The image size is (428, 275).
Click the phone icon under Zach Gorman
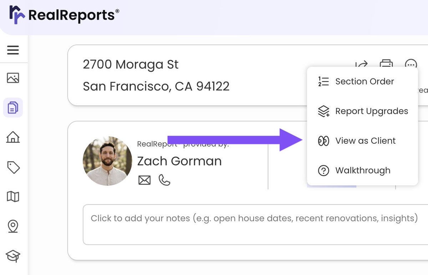[164, 180]
